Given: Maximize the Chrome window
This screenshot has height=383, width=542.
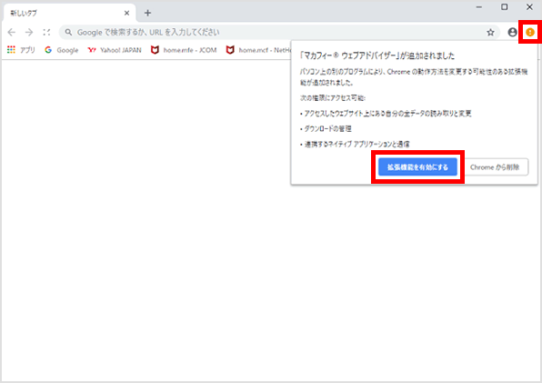Looking at the screenshot, I should [x=505, y=7].
